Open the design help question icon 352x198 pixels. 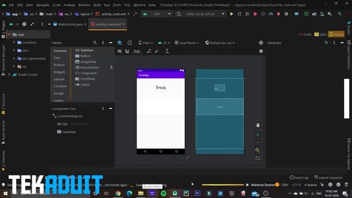(261, 51)
